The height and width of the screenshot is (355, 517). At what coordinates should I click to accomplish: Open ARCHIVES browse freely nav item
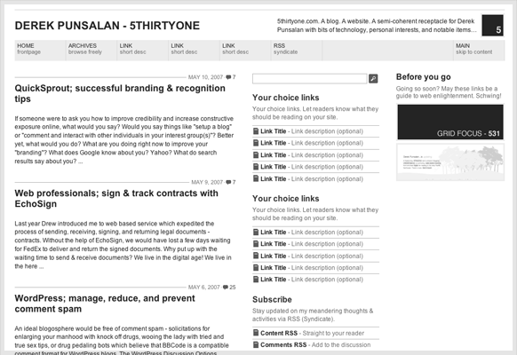click(x=91, y=51)
